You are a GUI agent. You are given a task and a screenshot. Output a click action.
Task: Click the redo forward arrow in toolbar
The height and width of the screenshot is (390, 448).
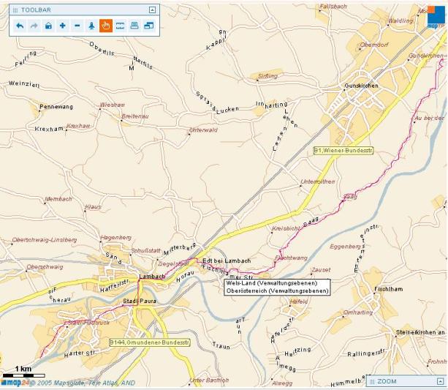pyautogui.click(x=34, y=26)
